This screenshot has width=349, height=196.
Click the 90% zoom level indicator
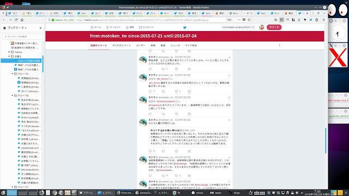[229, 20]
